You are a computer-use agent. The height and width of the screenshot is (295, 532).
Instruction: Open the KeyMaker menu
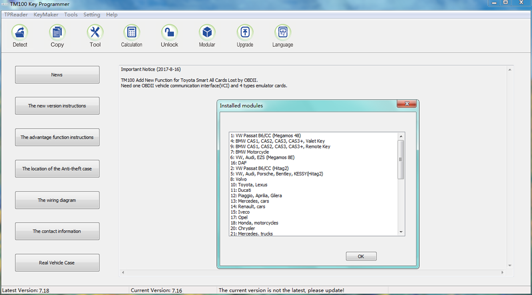46,15
